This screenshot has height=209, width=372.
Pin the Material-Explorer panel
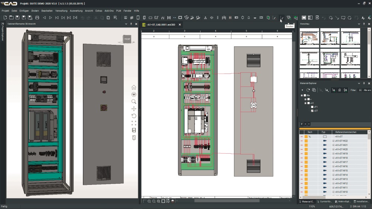click(x=364, y=83)
